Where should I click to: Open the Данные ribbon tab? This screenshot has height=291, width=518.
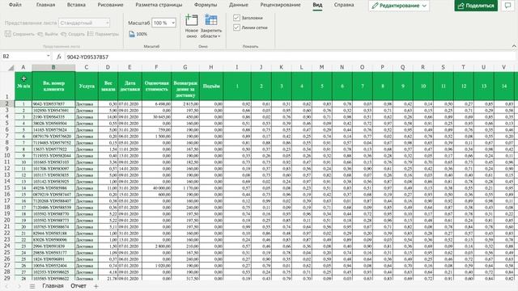239,5
